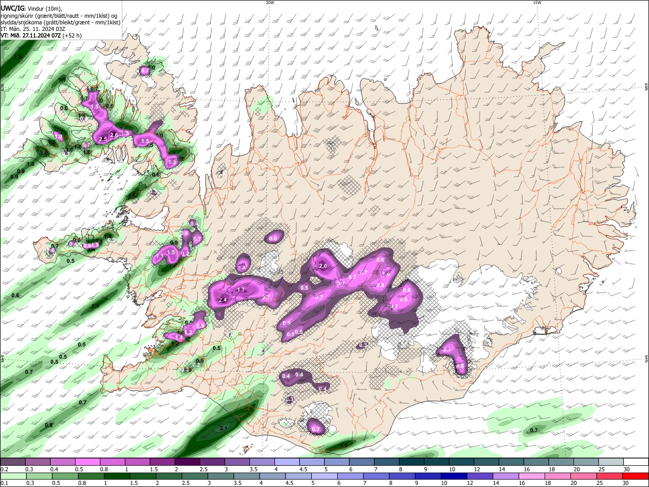
Task: Click the '0.1' label on the lower rain scale
Action: [x=5, y=483]
